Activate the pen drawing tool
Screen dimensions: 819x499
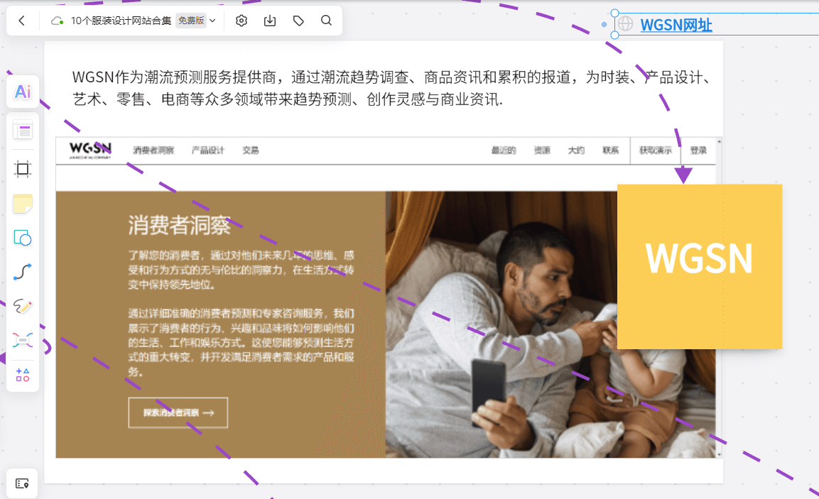tap(23, 306)
